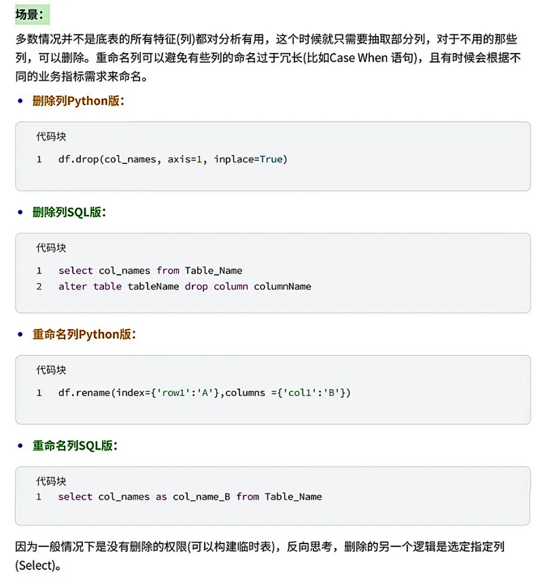Click 代码块 label in the df.drop block
Screen dimensions: 544x585
(x=51, y=137)
